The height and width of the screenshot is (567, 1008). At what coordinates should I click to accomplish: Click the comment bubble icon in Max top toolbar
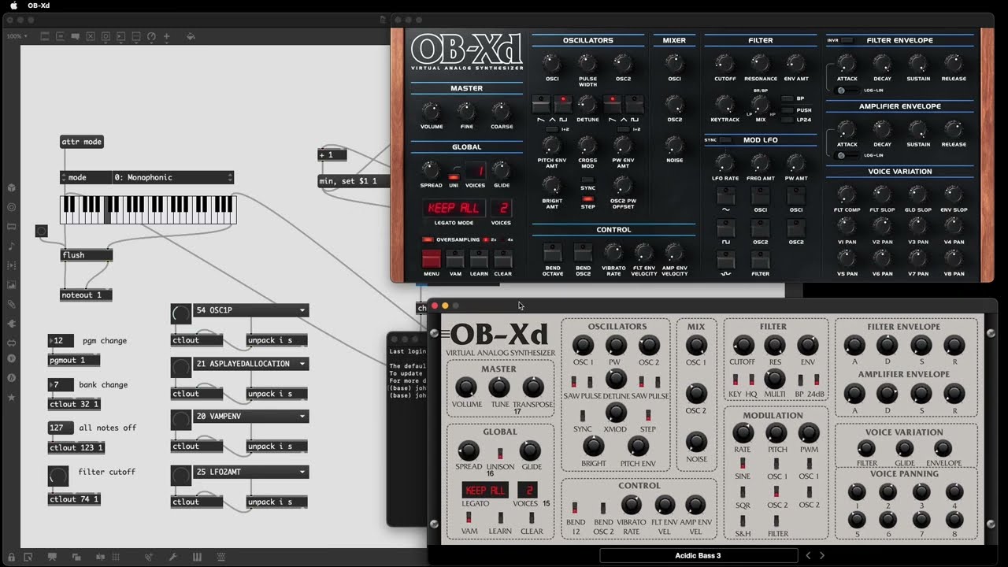pos(76,36)
